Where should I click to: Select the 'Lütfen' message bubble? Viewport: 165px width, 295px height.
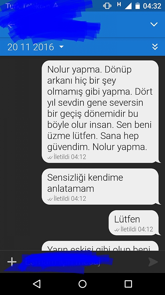[x=134, y=223]
